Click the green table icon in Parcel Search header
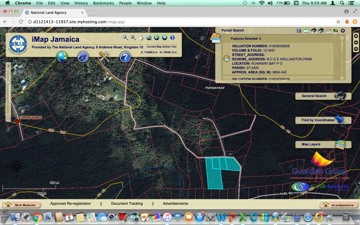 pos(306,30)
